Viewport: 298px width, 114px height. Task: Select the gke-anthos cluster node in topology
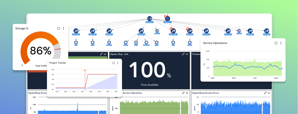click(150, 19)
